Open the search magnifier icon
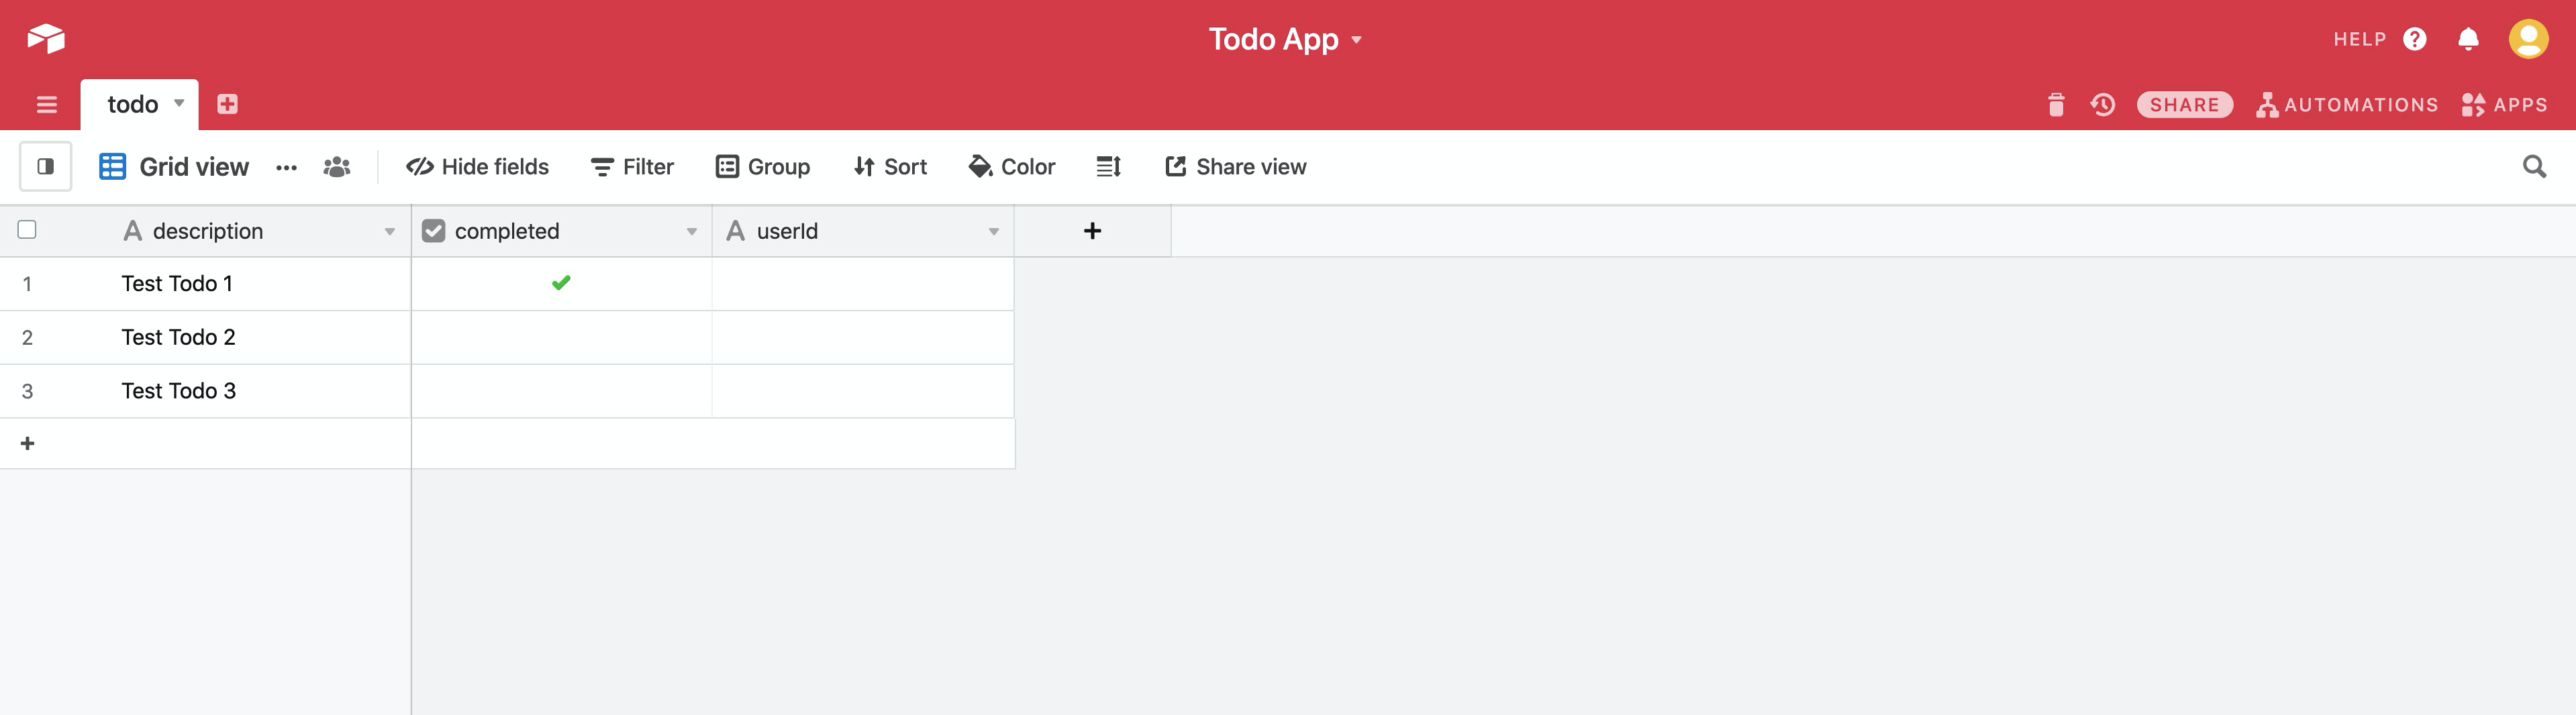The width and height of the screenshot is (2576, 715). click(2534, 166)
